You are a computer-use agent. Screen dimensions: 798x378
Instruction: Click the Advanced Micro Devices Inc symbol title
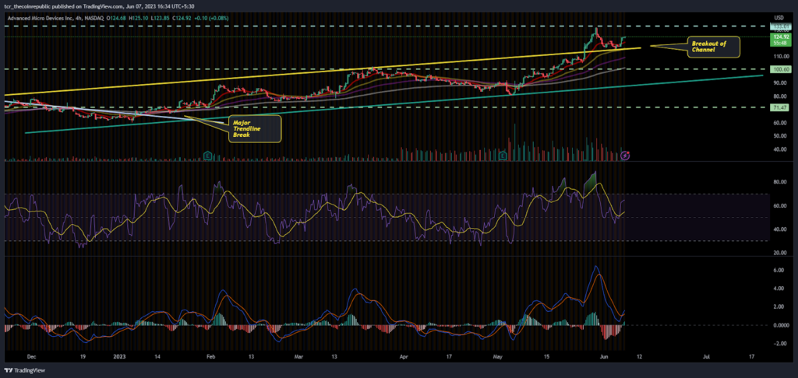(39, 18)
